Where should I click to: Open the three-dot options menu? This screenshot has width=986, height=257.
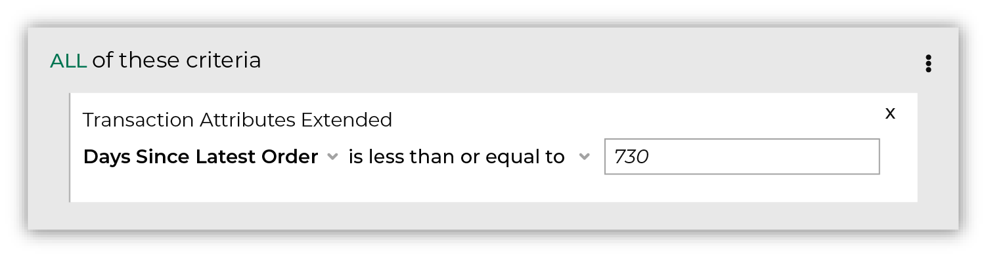pyautogui.click(x=928, y=64)
